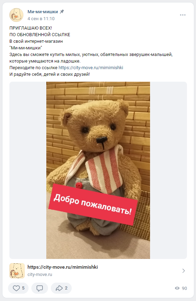Viewport: 196px width, 301px height.
Task: Click the view count 90
Action: [x=184, y=288]
